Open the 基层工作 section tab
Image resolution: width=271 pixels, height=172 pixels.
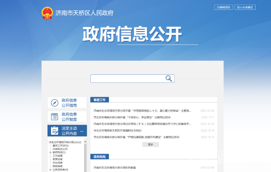click(x=99, y=100)
